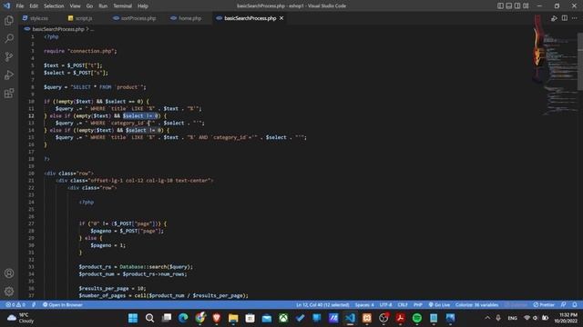Open the Terminal menu
Image resolution: width=583 pixels, height=327 pixels.
[x=122, y=6]
